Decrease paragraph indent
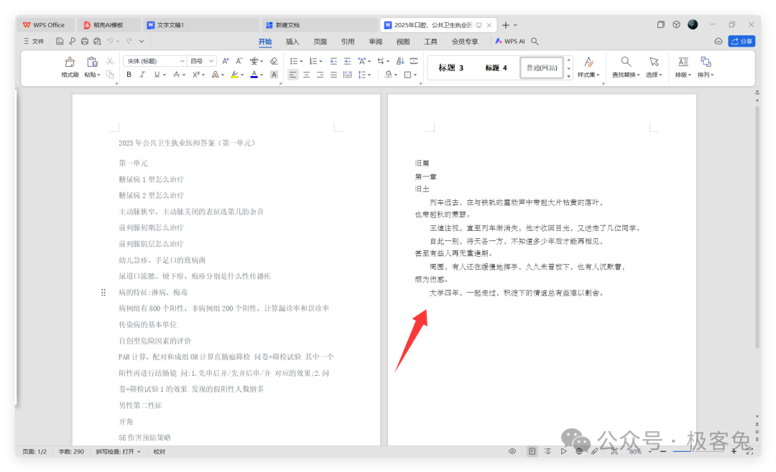The image size is (776, 472). click(333, 61)
